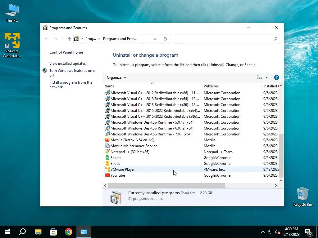Sort by Installed On column header
Viewport: 318px width, 238px height.
pyautogui.click(x=270, y=86)
